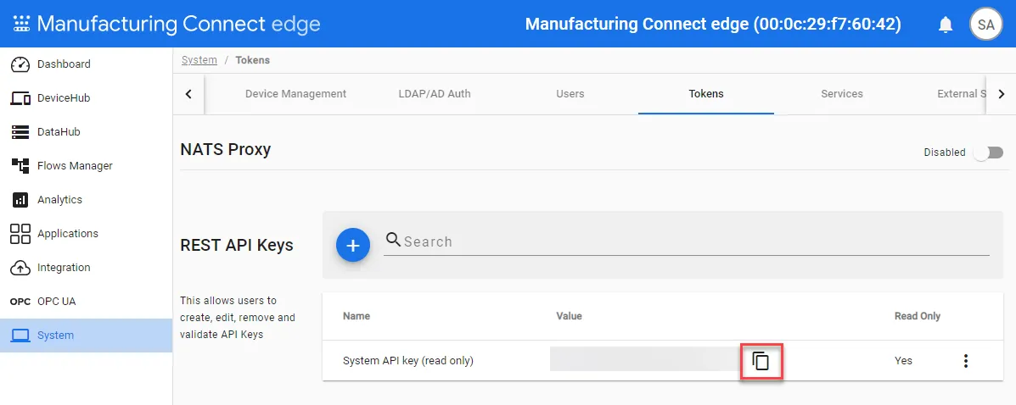Open Flows Manager

click(x=87, y=165)
